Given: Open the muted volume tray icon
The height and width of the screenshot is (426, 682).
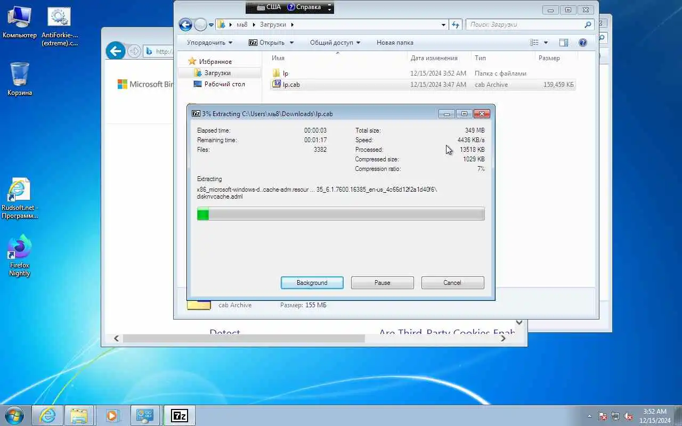Looking at the screenshot, I should click(629, 416).
